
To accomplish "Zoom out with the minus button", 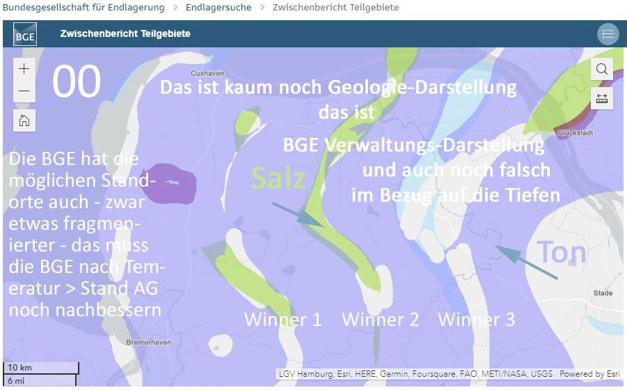I will (x=24, y=91).
